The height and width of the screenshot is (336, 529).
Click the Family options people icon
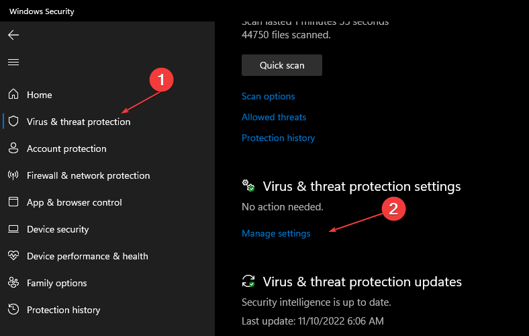point(13,283)
